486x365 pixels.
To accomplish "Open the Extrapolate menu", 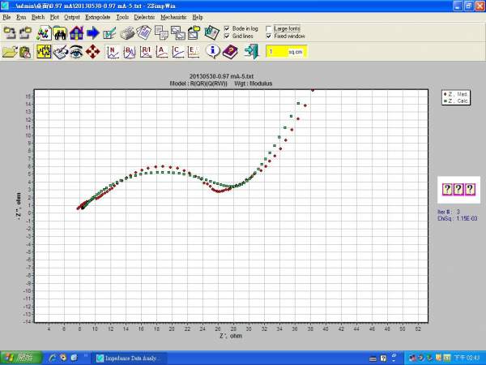I will (96, 16).
